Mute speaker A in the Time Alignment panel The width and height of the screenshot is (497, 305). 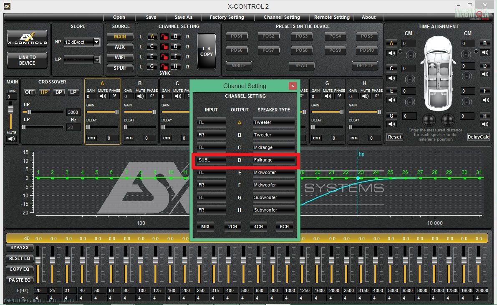pyautogui.click(x=391, y=53)
